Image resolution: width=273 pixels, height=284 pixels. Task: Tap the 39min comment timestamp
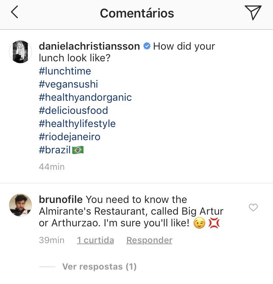pyautogui.click(x=51, y=240)
